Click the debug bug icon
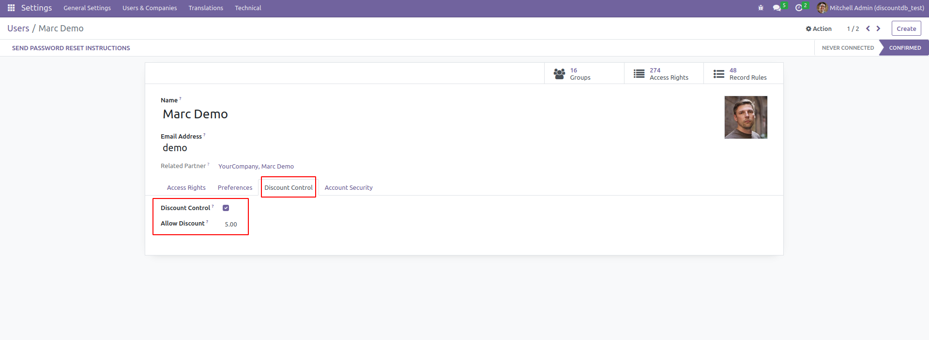929x340 pixels. [x=761, y=8]
